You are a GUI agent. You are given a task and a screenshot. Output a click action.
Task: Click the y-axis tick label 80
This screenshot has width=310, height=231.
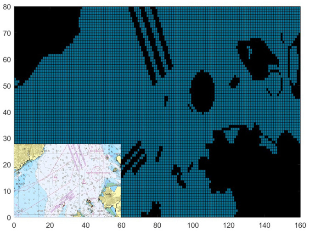point(7,7)
